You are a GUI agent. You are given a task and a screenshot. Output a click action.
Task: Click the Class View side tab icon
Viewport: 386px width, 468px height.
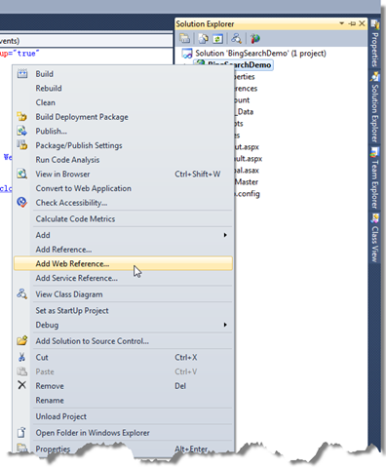point(374,218)
